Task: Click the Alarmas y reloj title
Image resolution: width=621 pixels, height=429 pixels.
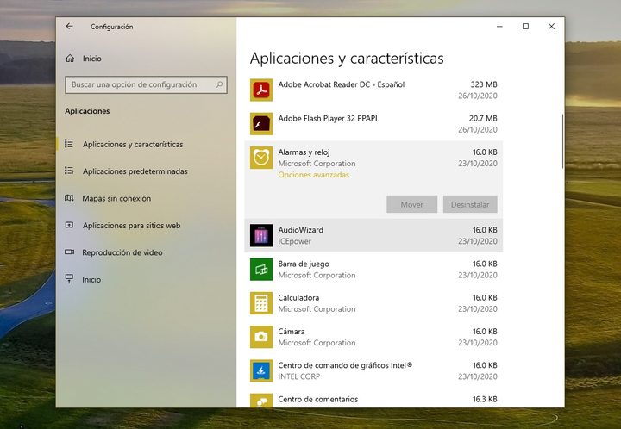Action: point(304,152)
